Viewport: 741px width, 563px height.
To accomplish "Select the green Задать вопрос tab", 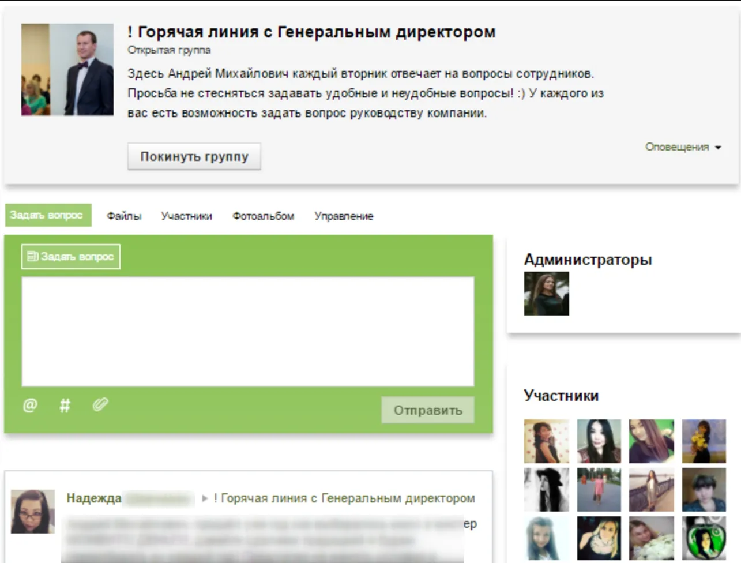I will (47, 215).
